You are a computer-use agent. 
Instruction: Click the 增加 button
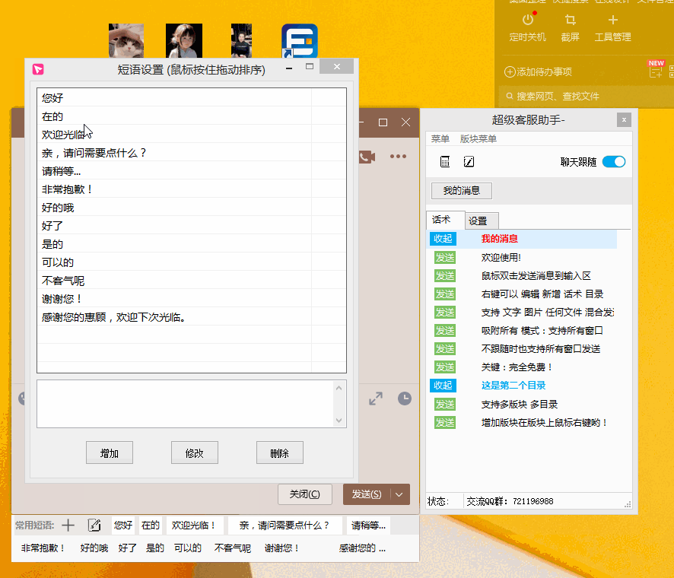pyautogui.click(x=110, y=453)
